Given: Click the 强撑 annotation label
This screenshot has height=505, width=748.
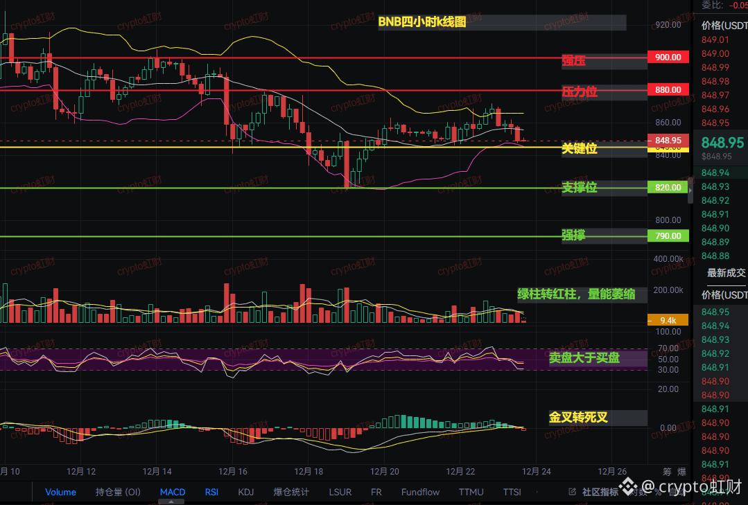Looking at the screenshot, I should (573, 235).
